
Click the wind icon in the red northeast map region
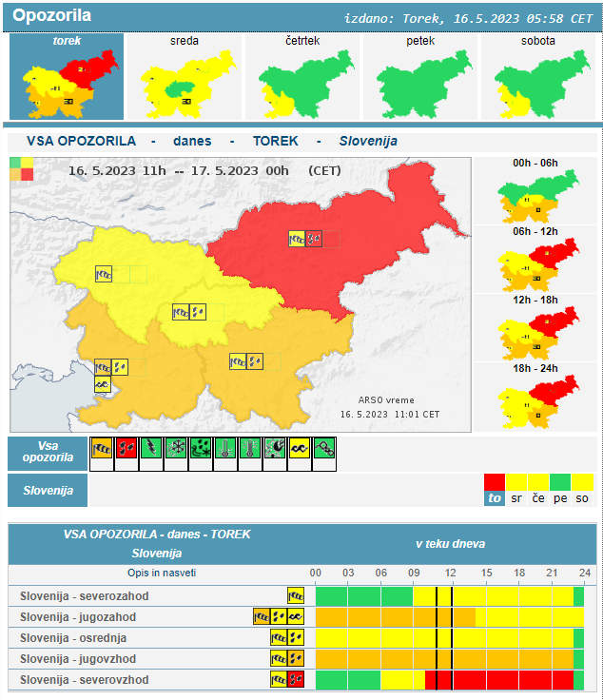click(298, 239)
